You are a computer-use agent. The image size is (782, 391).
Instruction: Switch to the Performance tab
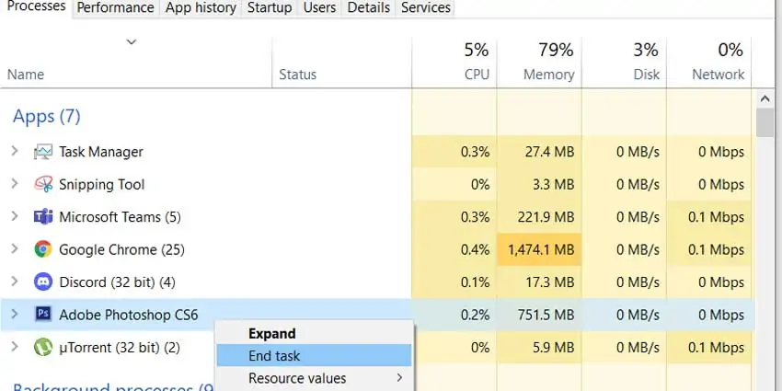[115, 8]
